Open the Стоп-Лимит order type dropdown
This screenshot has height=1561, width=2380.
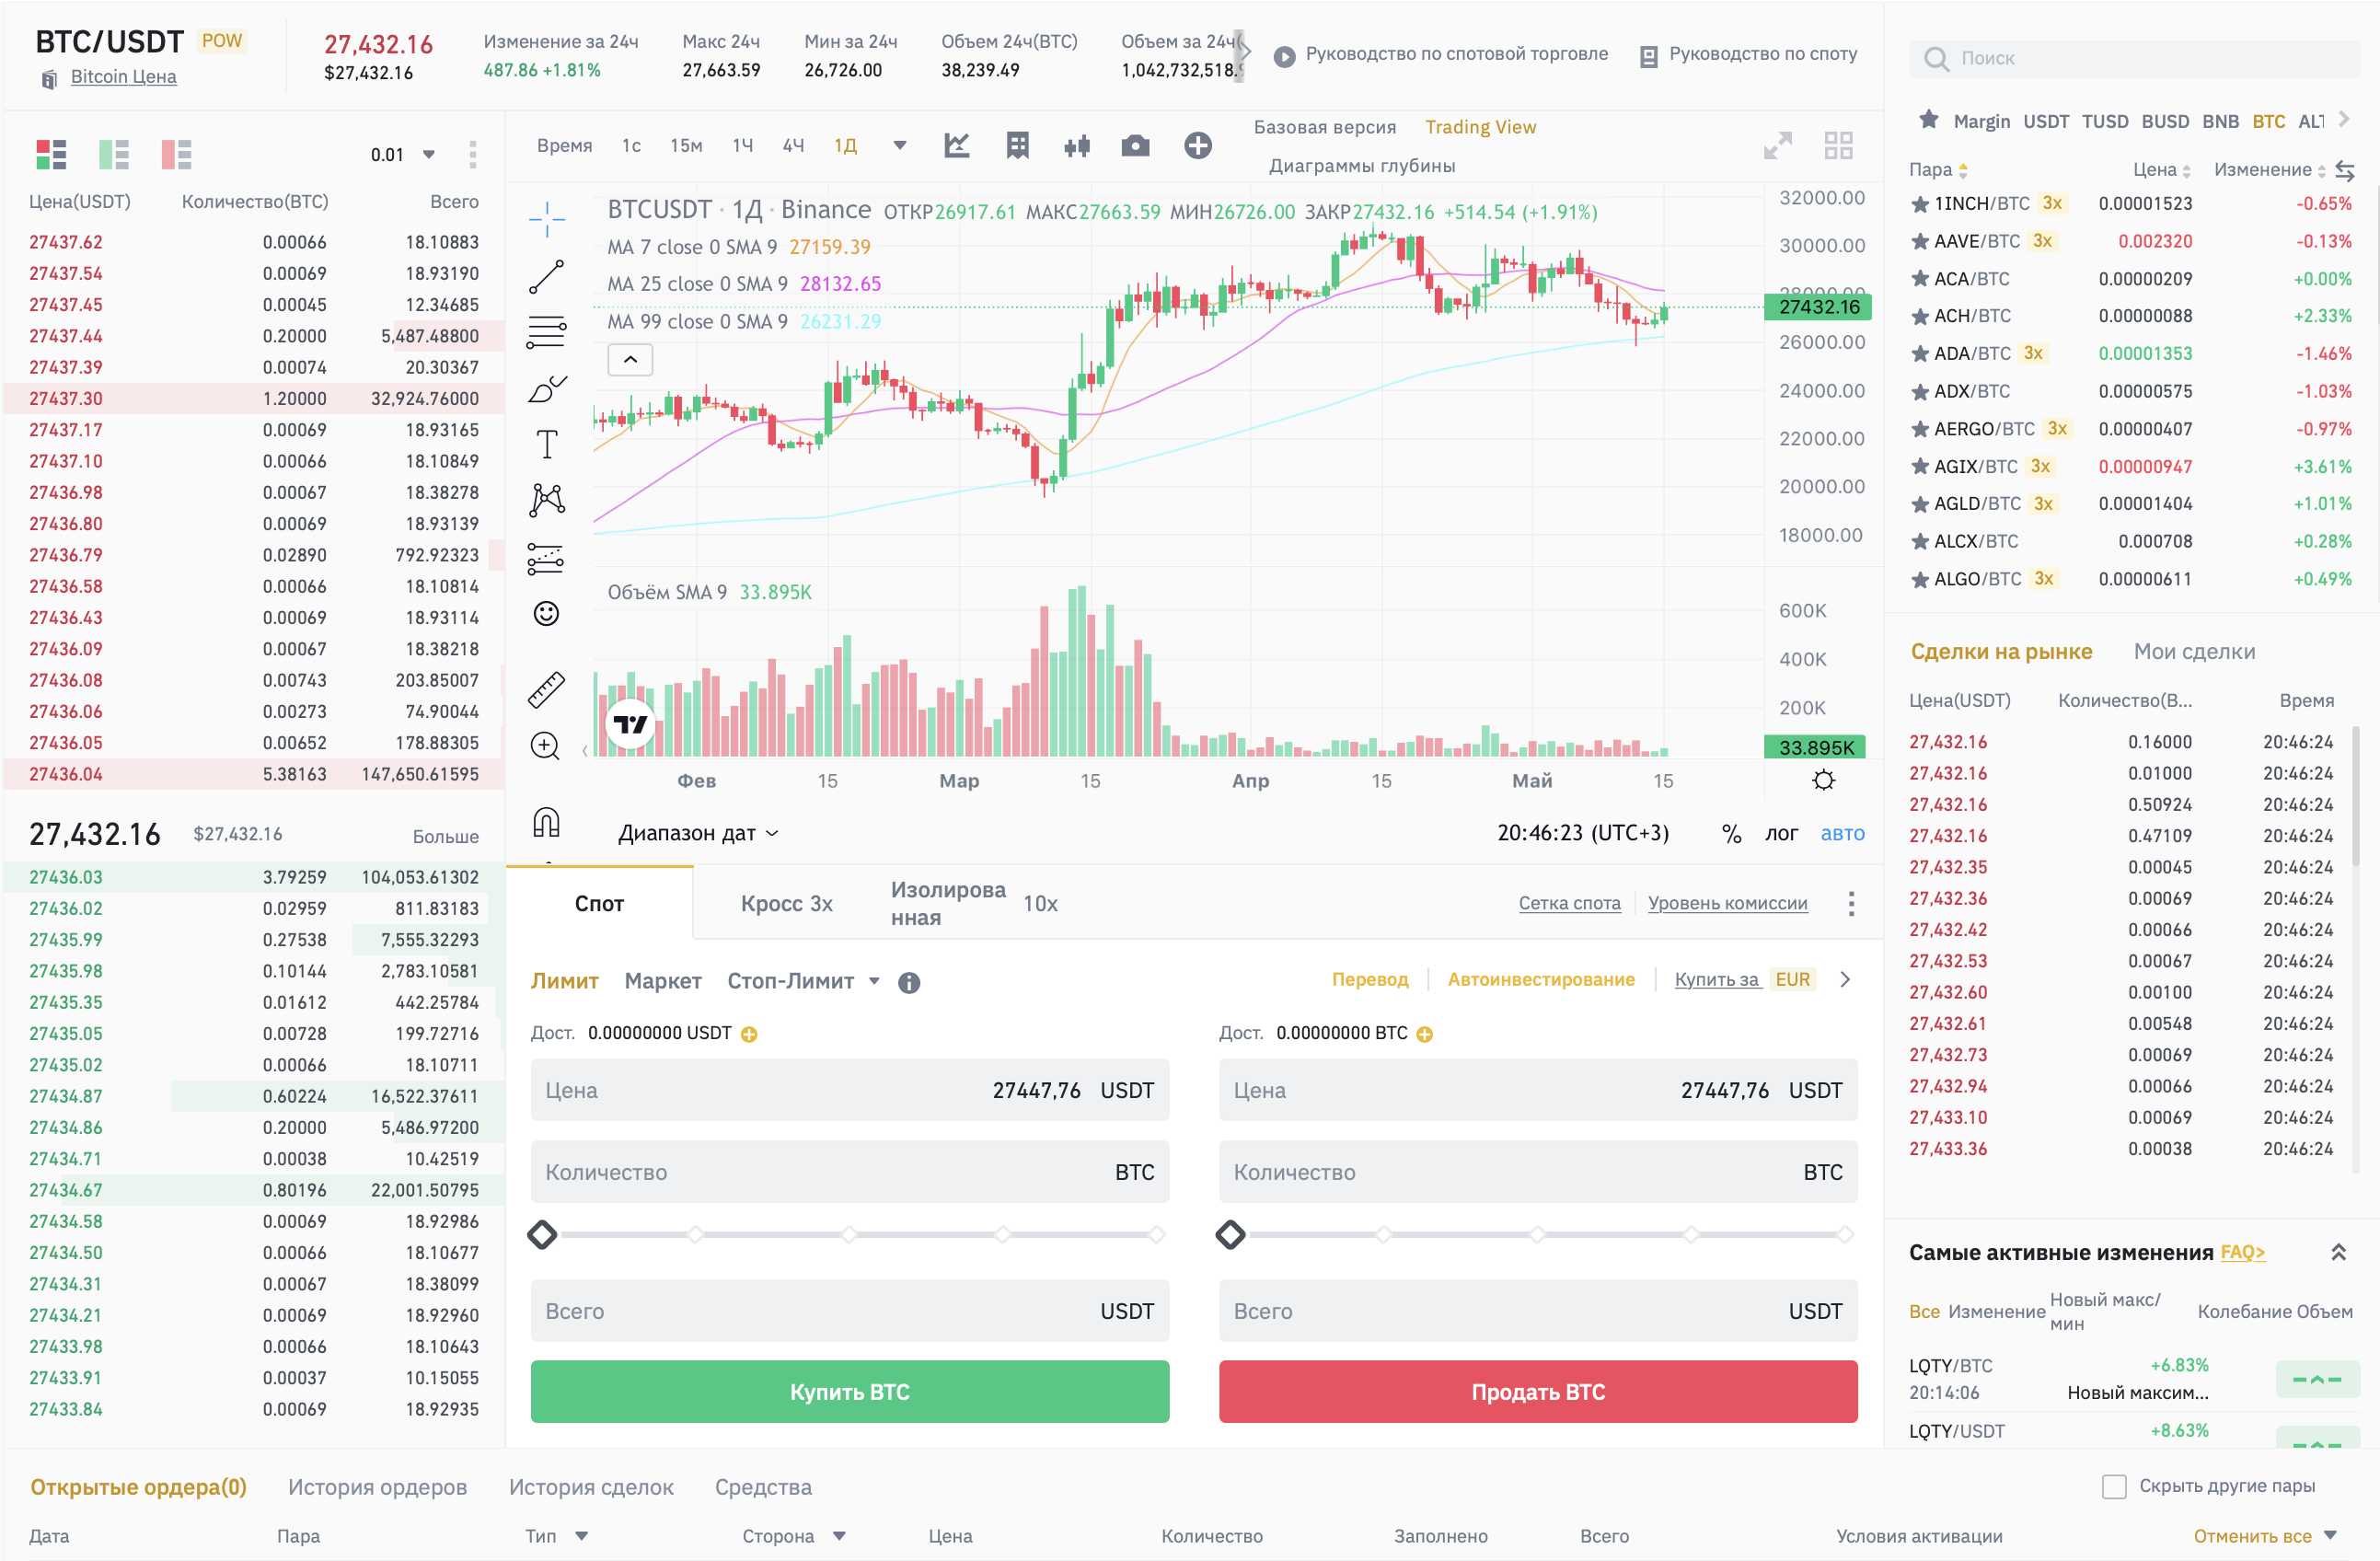click(x=803, y=981)
